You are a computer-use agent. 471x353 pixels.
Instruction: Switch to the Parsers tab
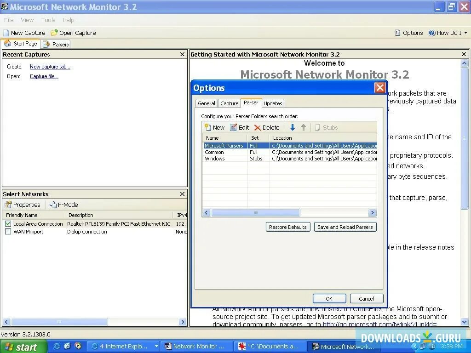[x=56, y=45]
